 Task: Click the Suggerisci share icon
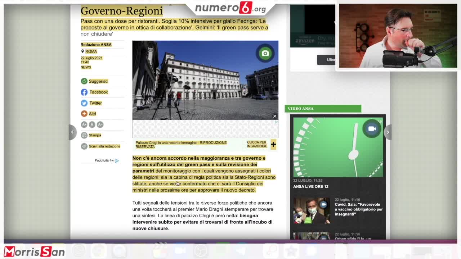click(84, 81)
